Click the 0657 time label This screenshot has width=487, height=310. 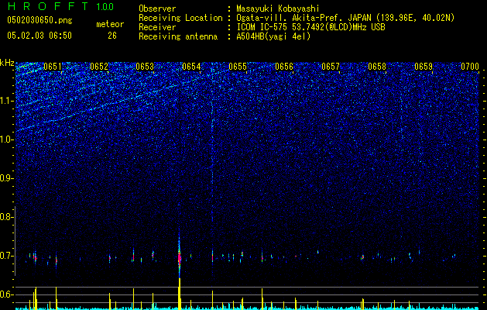click(331, 67)
